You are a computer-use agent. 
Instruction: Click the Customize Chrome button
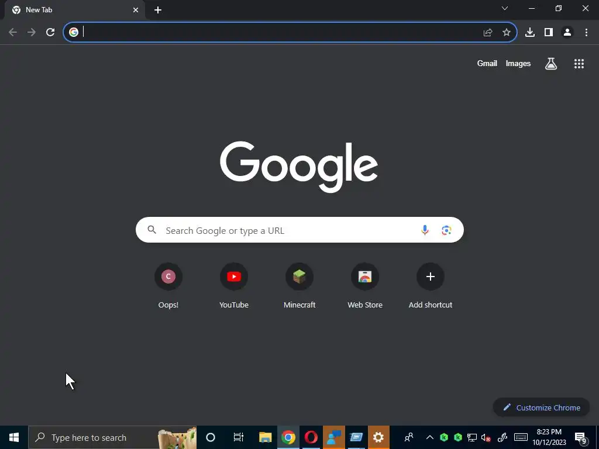pyautogui.click(x=541, y=407)
